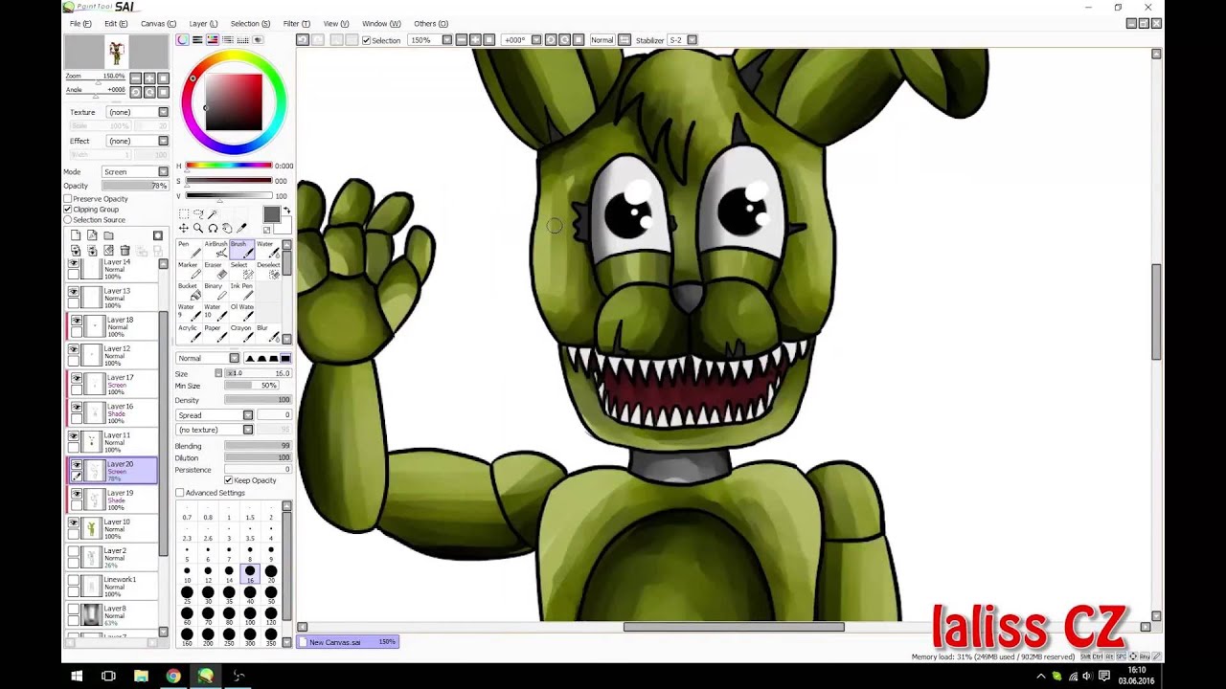The width and height of the screenshot is (1226, 689).
Task: Select the Marker tool
Action: point(187,270)
